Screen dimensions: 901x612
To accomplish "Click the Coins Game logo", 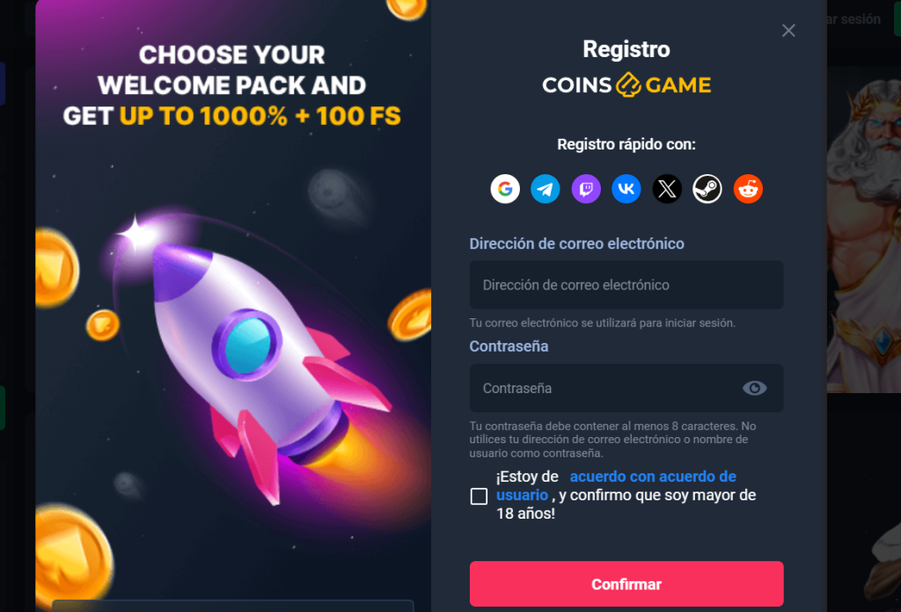I will click(x=626, y=85).
